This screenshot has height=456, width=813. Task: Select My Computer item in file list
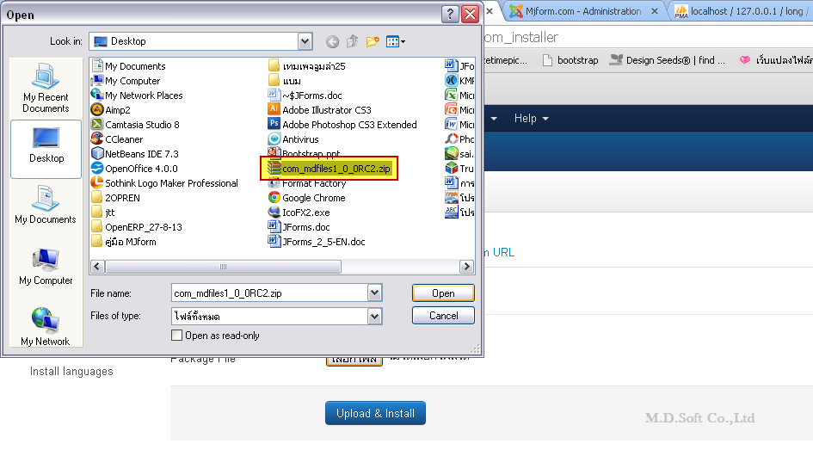126,81
